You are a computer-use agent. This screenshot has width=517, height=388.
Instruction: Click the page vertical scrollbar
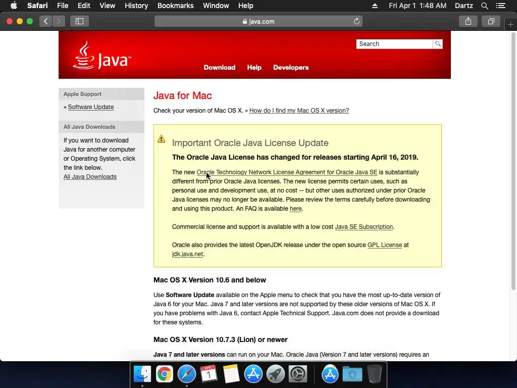pos(513,162)
